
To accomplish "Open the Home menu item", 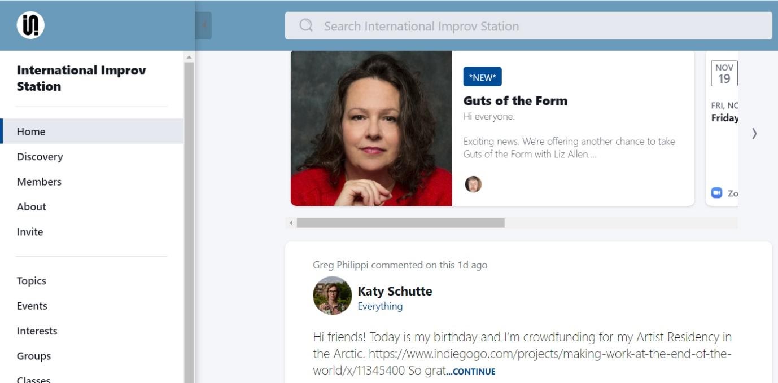I will coord(31,131).
